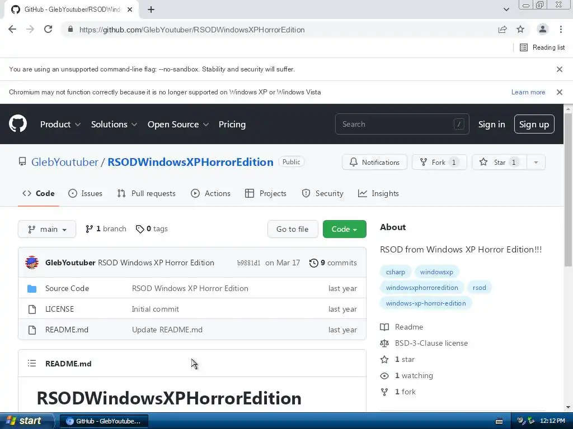
Task: Switch to the Security tab
Action: pos(323,193)
